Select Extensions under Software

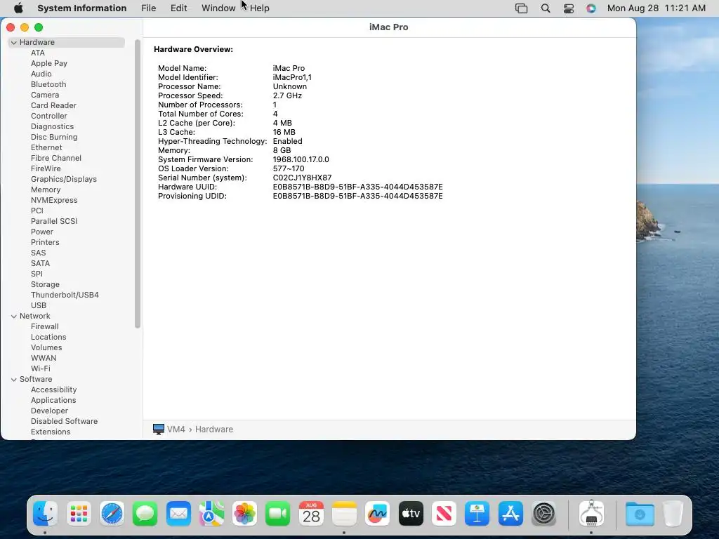pyautogui.click(x=51, y=432)
